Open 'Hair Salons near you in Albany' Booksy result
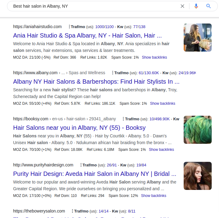 point(79,128)
